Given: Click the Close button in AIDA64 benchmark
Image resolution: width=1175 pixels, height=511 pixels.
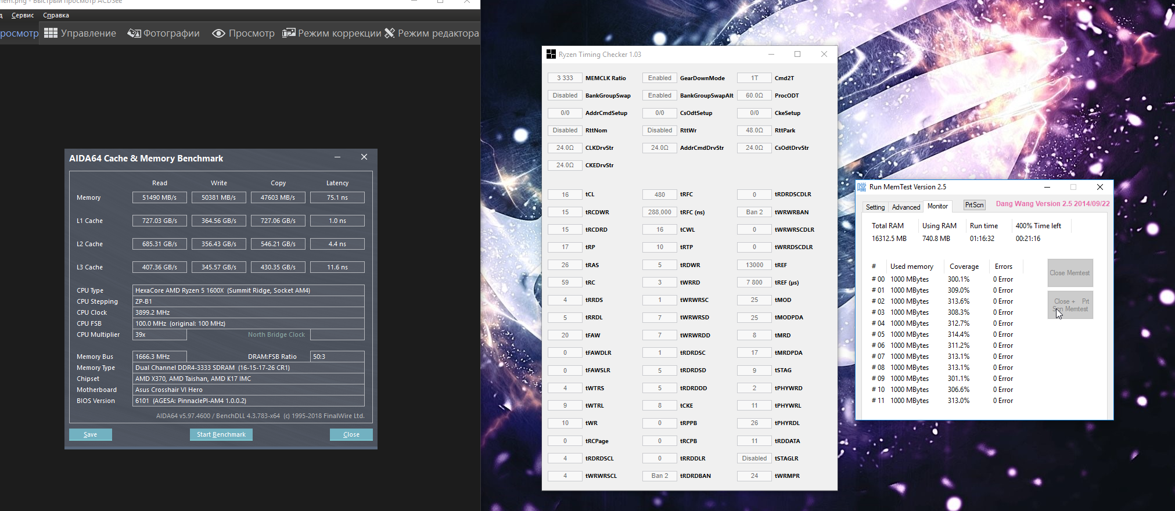Looking at the screenshot, I should [x=351, y=434].
